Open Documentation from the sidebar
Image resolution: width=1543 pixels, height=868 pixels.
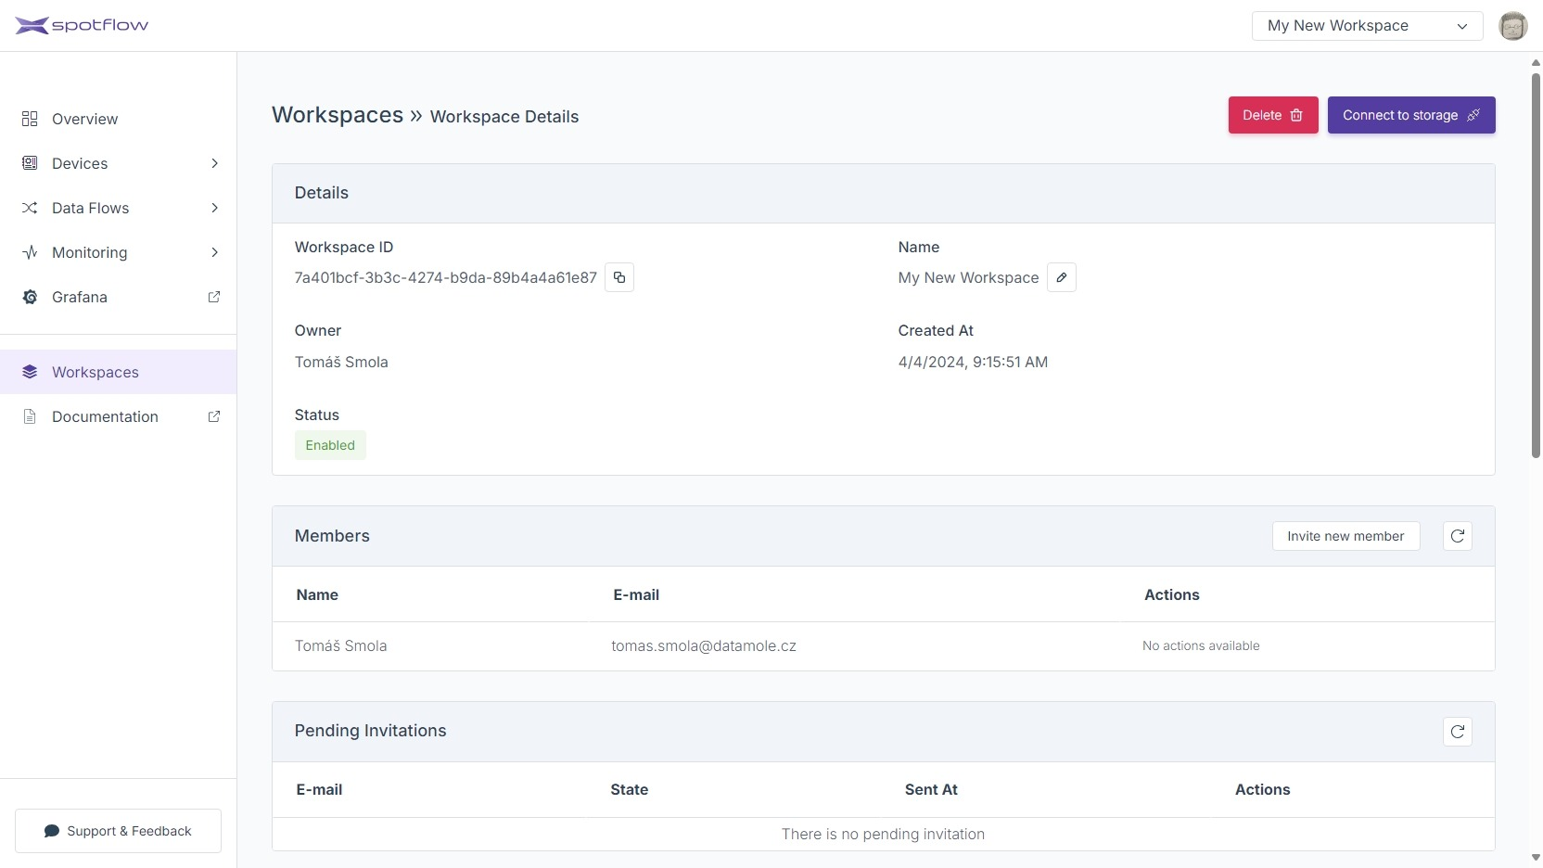pos(119,416)
